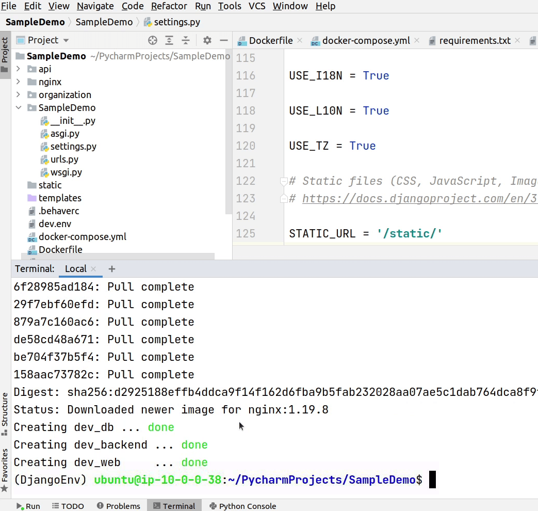Add a new terminal session tab
The height and width of the screenshot is (511, 538).
point(112,268)
